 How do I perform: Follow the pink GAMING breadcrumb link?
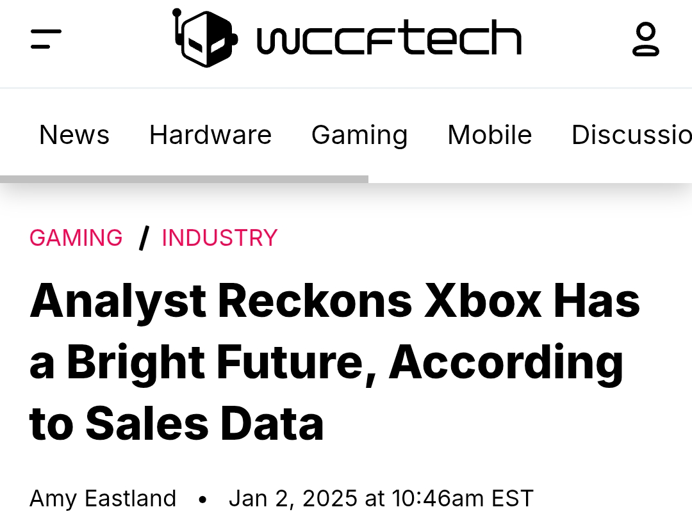[76, 238]
